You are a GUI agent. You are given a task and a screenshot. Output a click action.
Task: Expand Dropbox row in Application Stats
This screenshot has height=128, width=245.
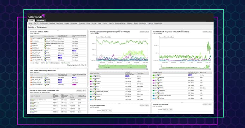[31, 106]
